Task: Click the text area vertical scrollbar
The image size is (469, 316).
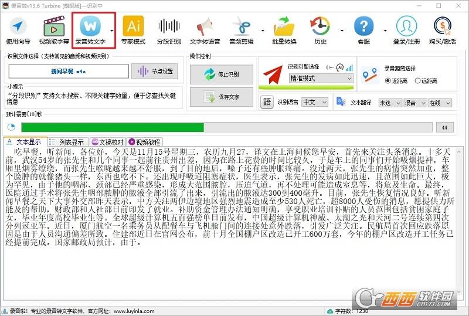Action: 460,223
